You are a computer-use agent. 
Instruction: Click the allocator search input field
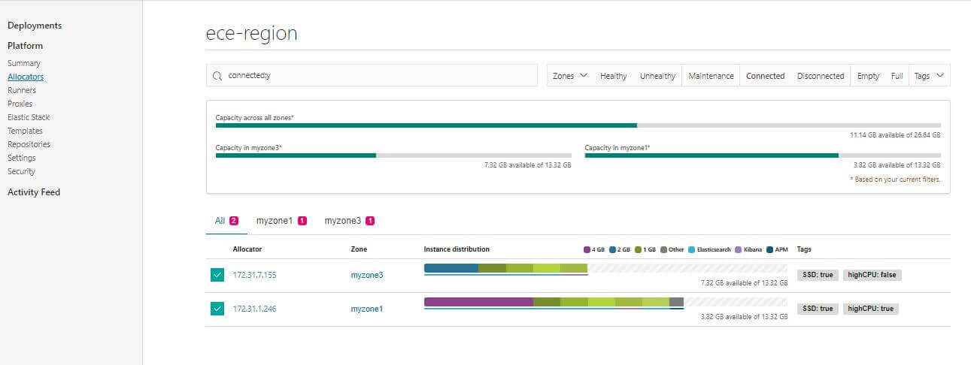coord(376,76)
